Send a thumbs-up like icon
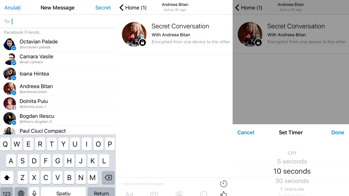The image size is (349, 196). pyautogui.click(x=223, y=194)
